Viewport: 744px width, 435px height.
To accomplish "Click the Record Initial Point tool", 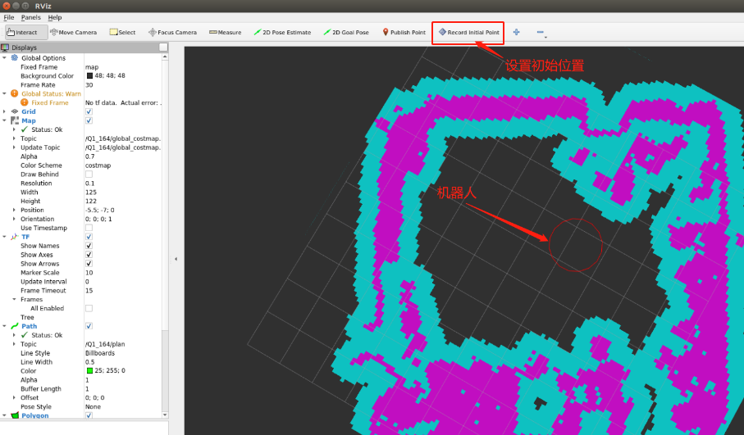I will (468, 32).
